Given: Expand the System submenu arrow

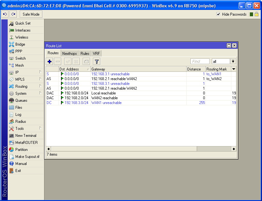Looking at the screenshot, I should coord(40,93).
